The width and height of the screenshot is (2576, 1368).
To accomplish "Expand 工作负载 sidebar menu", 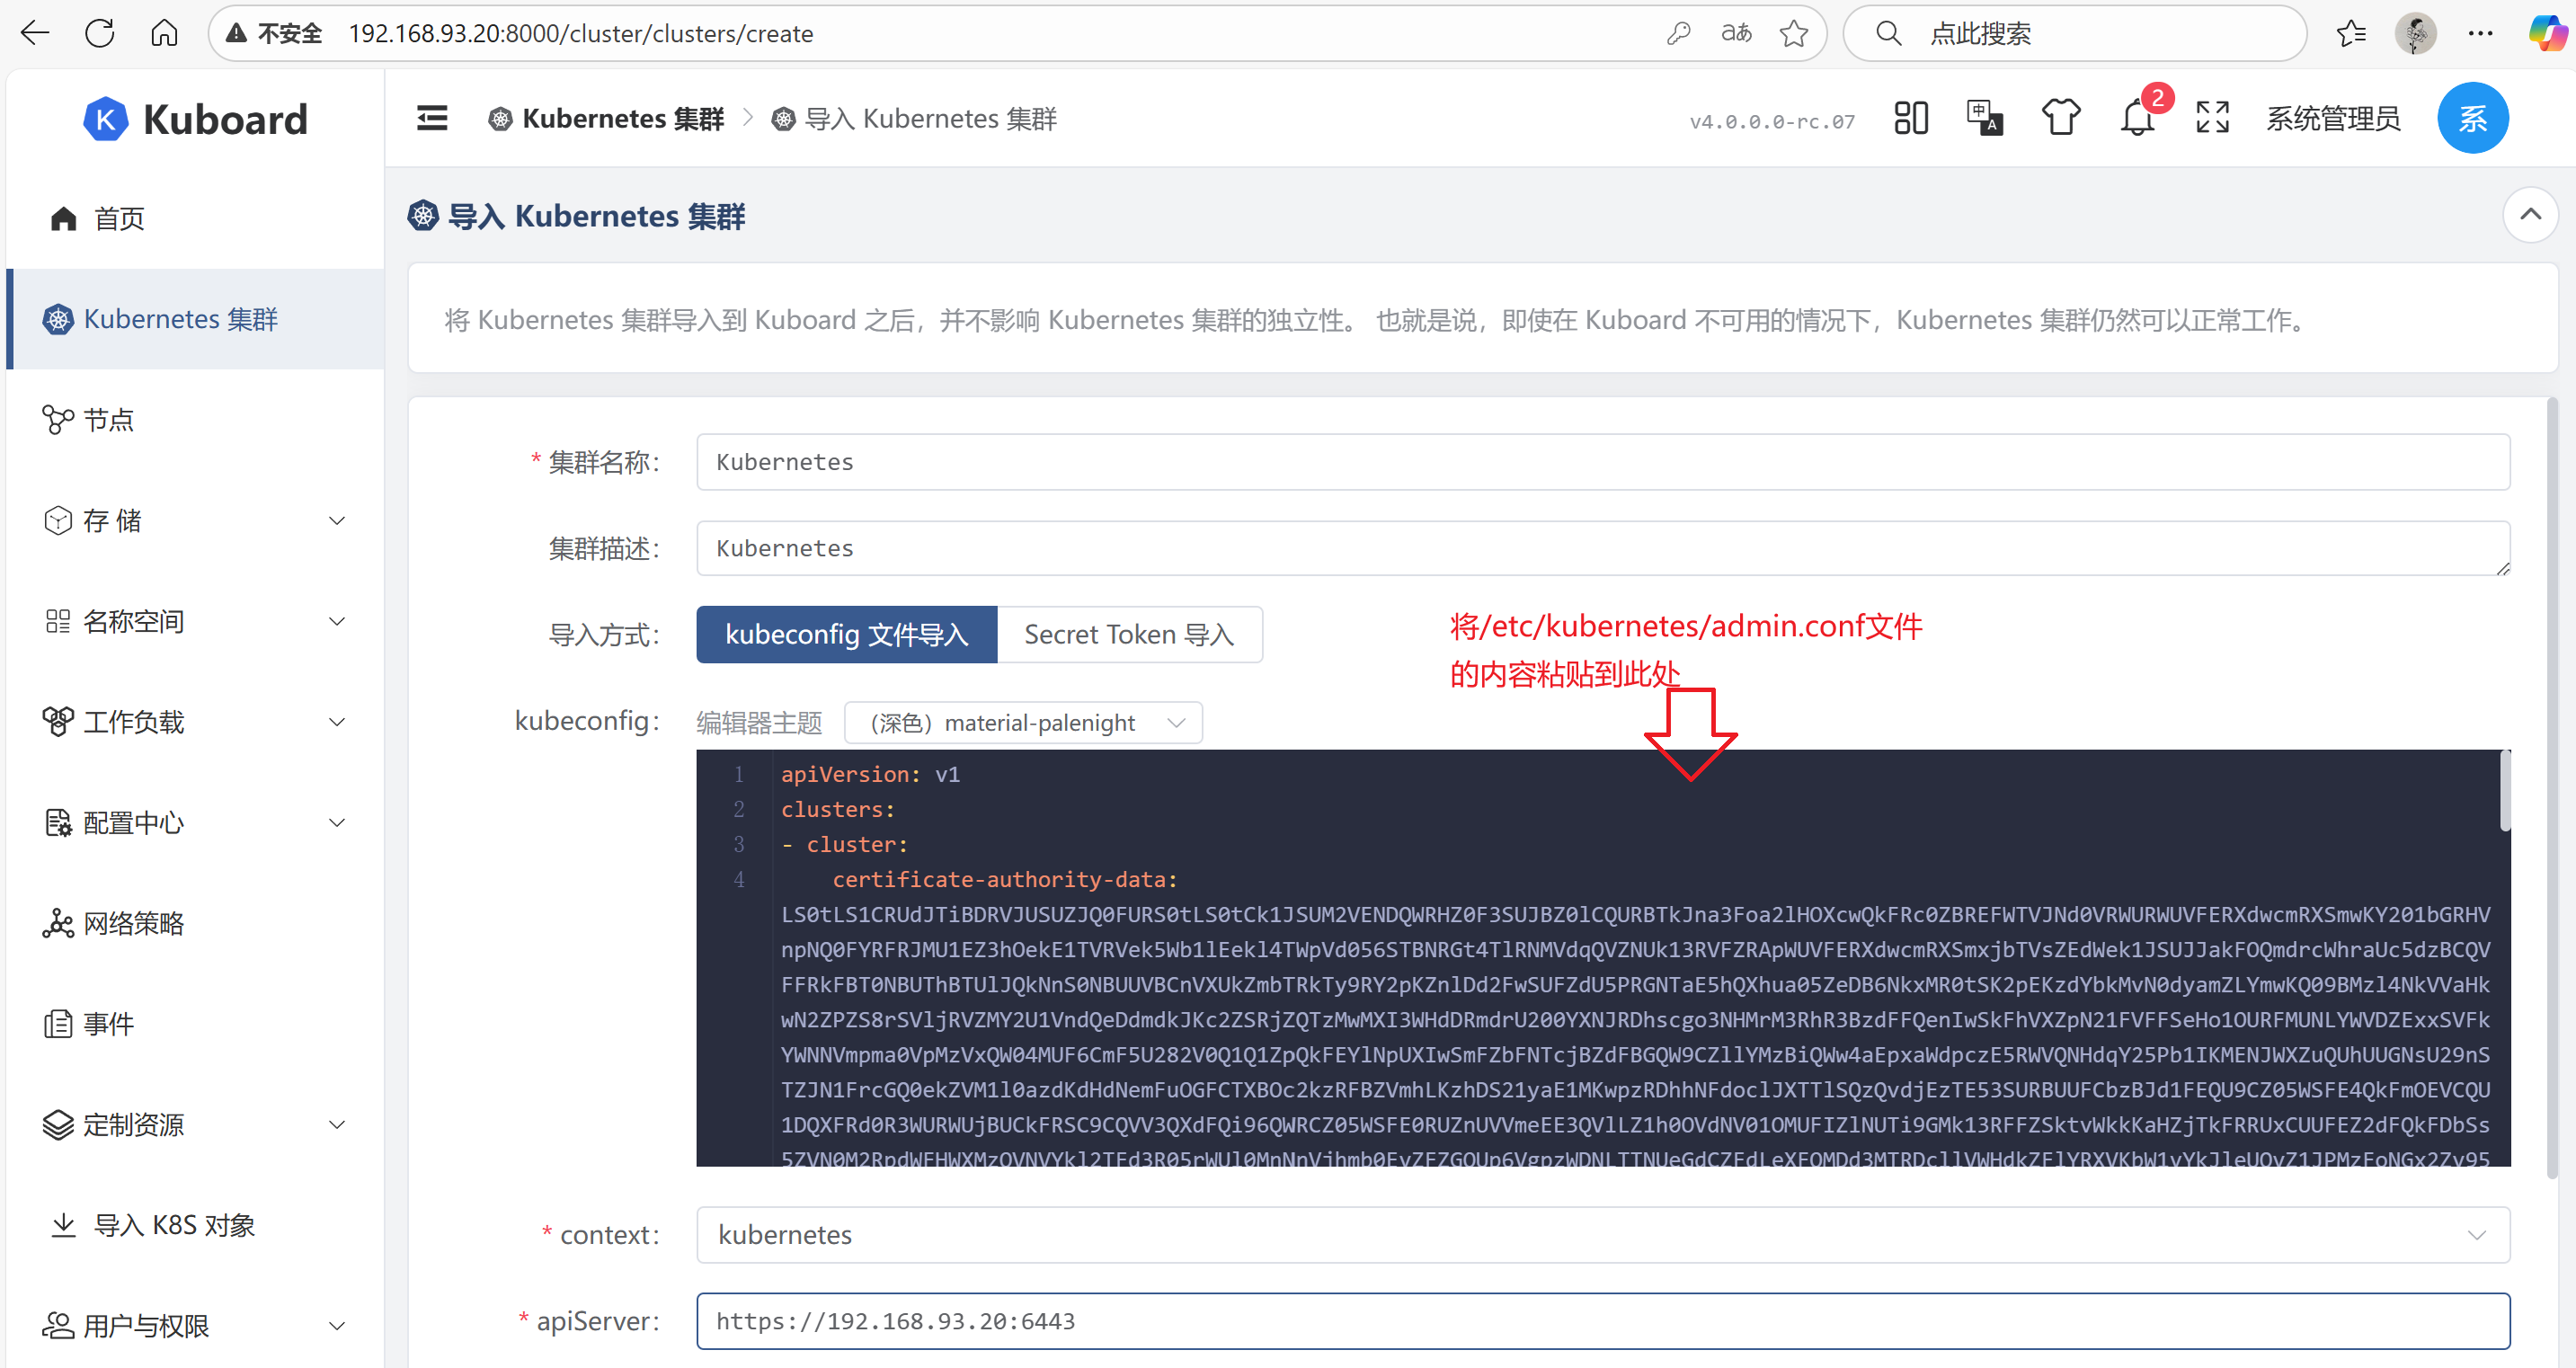I will pyautogui.click(x=196, y=722).
